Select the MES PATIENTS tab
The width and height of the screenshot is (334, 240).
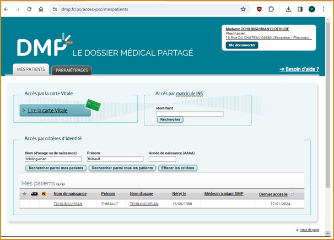[x=30, y=70]
